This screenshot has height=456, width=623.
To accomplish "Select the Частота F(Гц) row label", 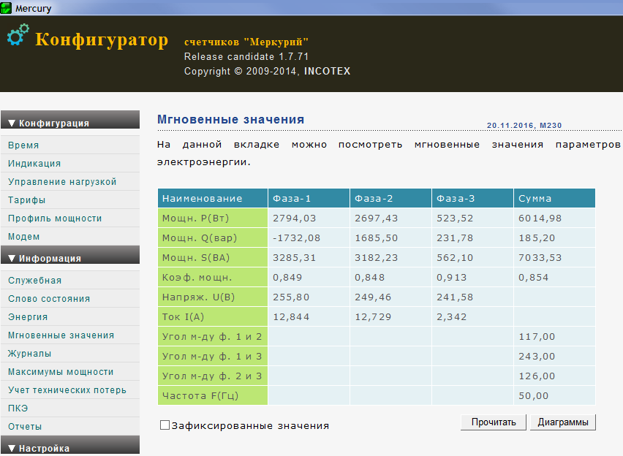I will click(x=213, y=395).
